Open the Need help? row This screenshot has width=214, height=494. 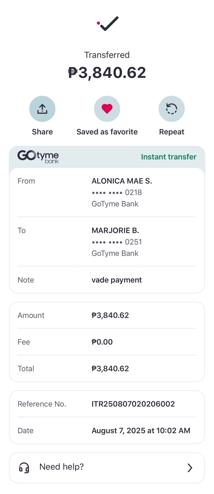click(x=107, y=468)
